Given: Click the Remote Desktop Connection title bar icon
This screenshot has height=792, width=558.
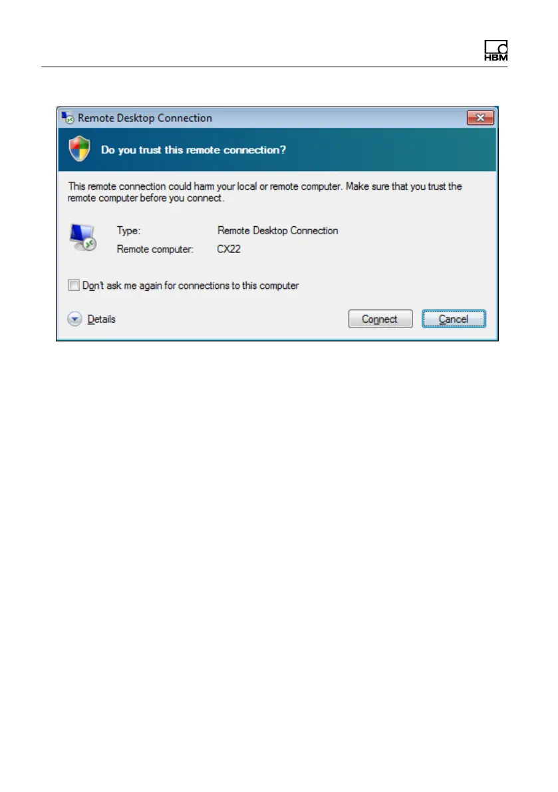Looking at the screenshot, I should click(x=68, y=118).
